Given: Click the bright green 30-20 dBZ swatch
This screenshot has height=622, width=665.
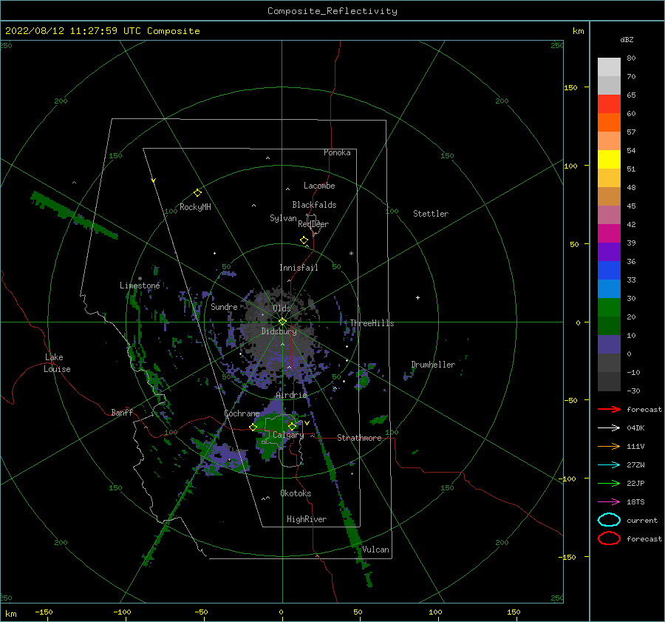Looking at the screenshot, I should 609,308.
